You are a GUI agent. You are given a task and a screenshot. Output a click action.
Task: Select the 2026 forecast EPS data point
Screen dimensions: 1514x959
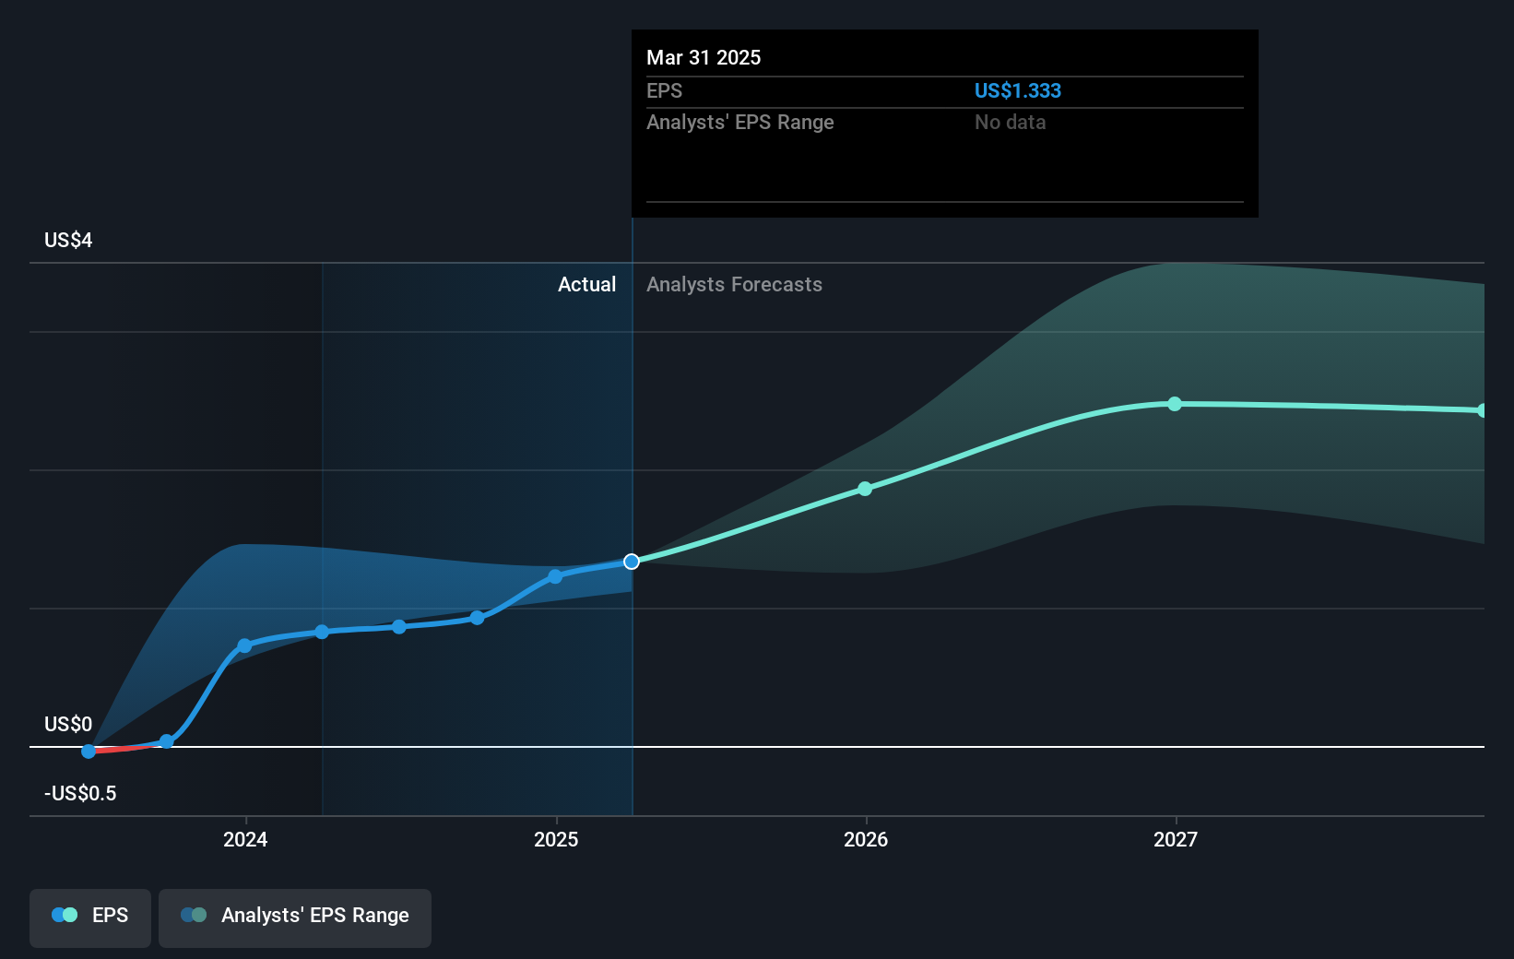point(865,489)
